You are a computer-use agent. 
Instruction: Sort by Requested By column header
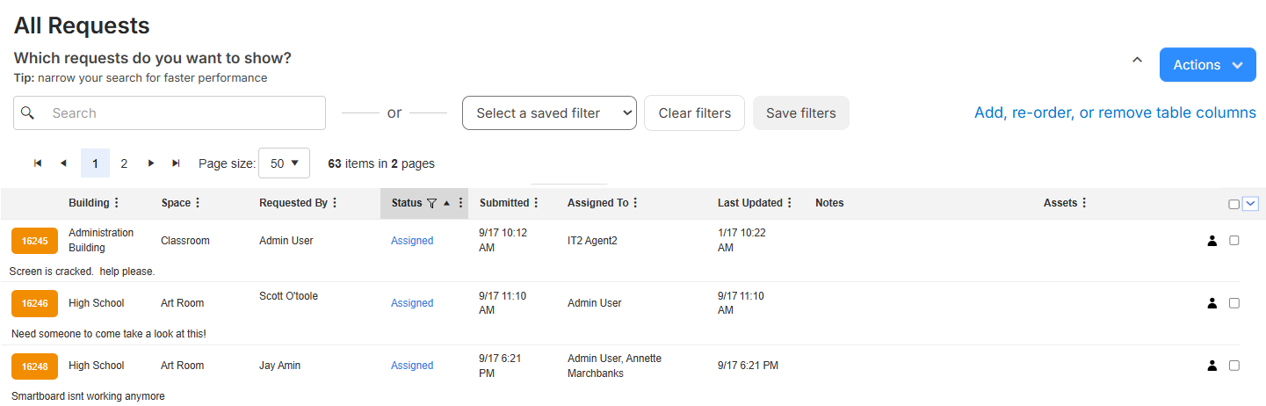pyautogui.click(x=293, y=203)
